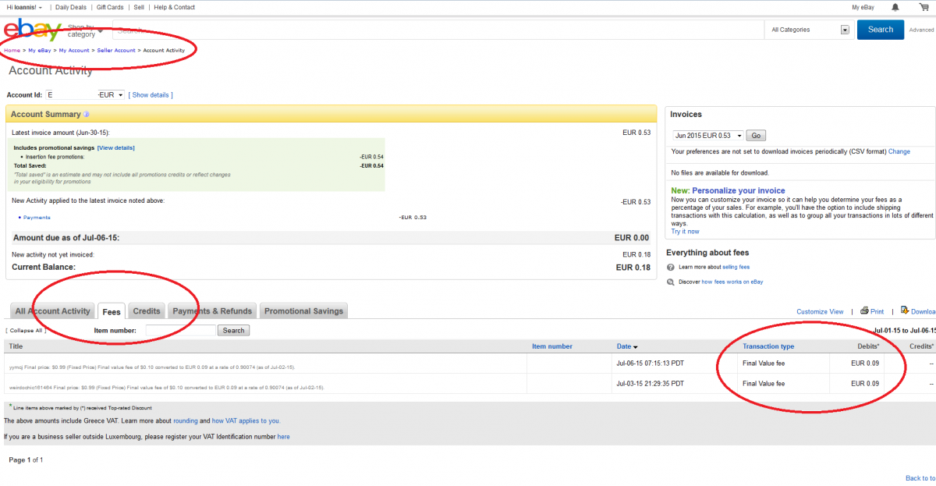This screenshot has width=936, height=486.
Task: Sort by Date column header
Action: coord(624,346)
